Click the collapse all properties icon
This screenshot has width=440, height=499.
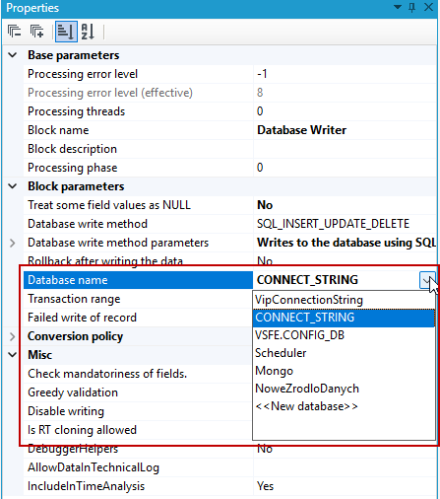14,32
